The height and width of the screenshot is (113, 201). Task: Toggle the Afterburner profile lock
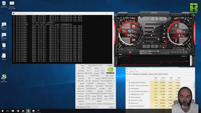click(x=183, y=50)
